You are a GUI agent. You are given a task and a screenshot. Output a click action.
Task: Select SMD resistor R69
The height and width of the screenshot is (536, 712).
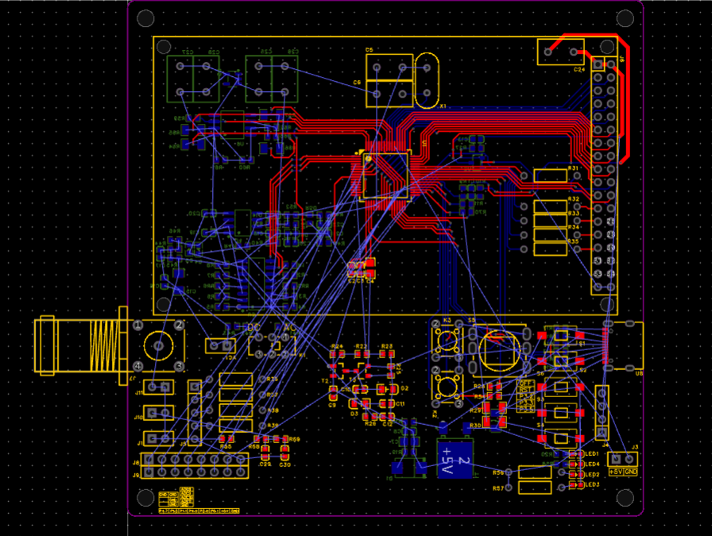click(x=281, y=439)
